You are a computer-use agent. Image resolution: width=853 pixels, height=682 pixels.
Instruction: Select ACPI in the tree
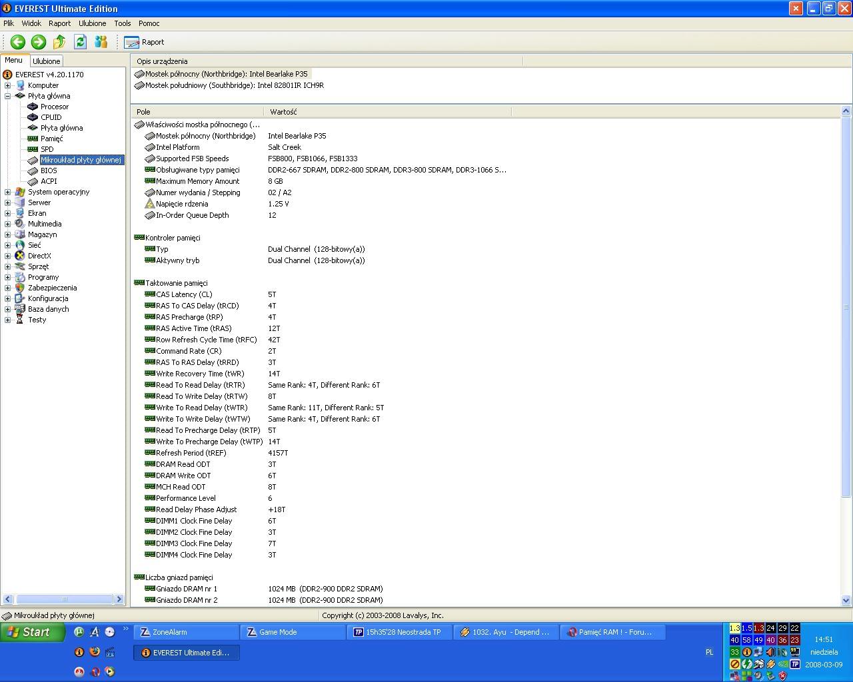coord(49,181)
